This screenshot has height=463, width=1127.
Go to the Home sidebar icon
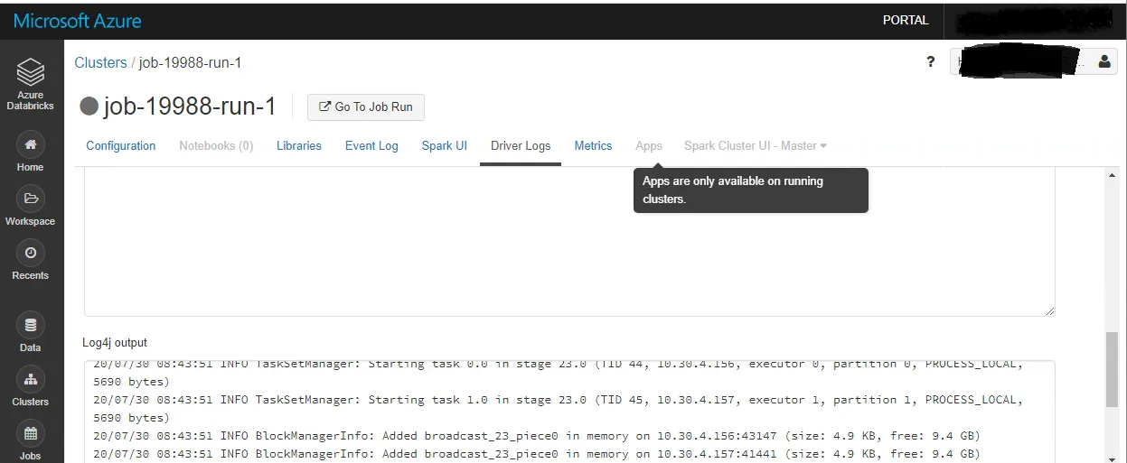[x=31, y=144]
